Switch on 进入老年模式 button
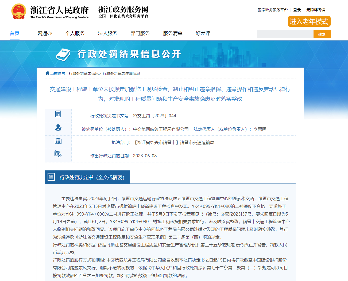The height and width of the screenshot is (281, 348). click(x=309, y=22)
